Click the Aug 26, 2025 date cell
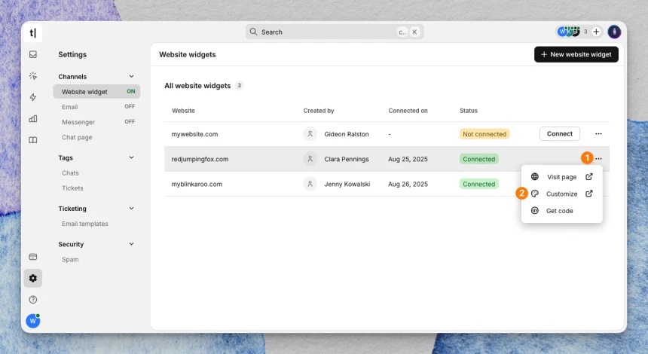 pyautogui.click(x=408, y=185)
